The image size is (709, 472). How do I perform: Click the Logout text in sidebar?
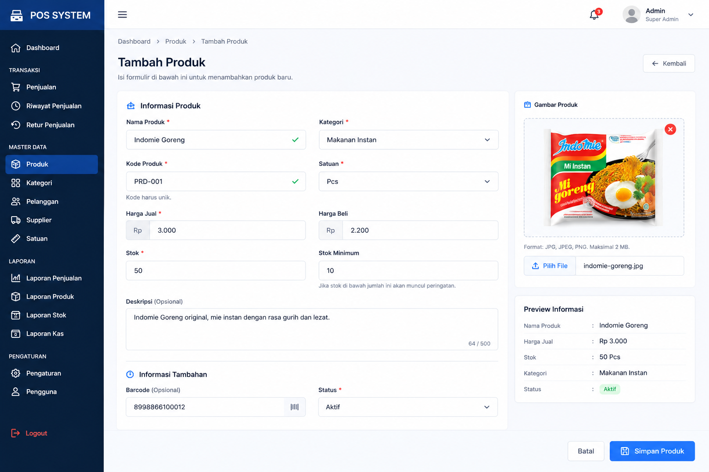(36, 433)
